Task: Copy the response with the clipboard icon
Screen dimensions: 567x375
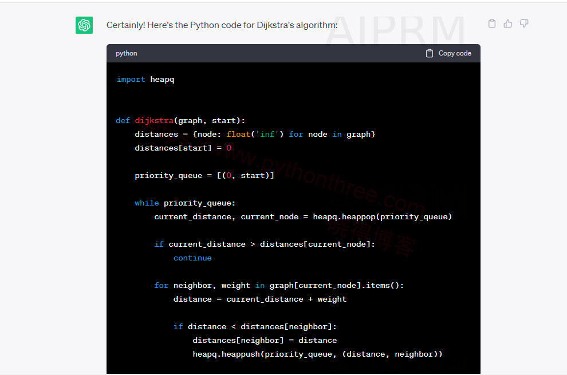Action: click(x=492, y=23)
